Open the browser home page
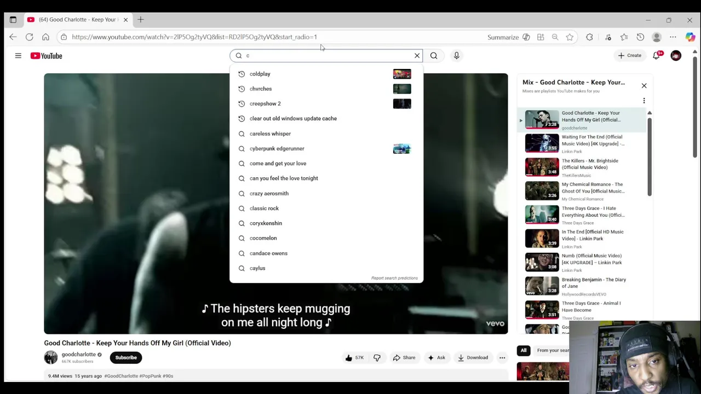701x394 pixels. tap(45, 37)
